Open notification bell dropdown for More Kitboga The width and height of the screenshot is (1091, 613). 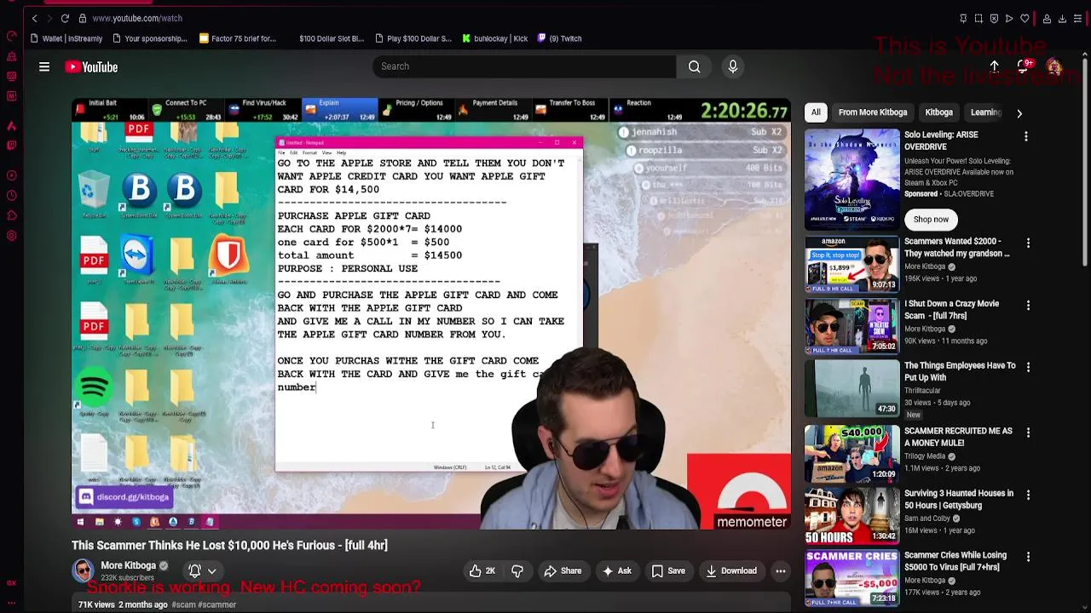[x=201, y=571]
